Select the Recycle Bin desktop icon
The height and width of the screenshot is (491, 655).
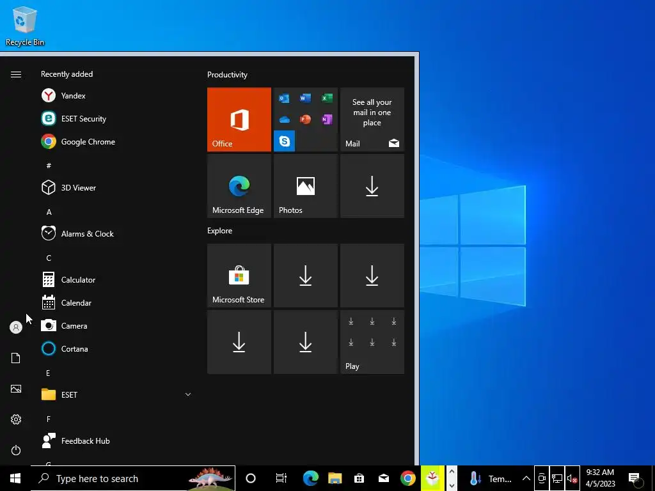coord(25,26)
